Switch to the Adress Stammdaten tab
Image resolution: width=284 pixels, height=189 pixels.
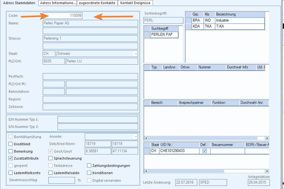tap(19, 3)
